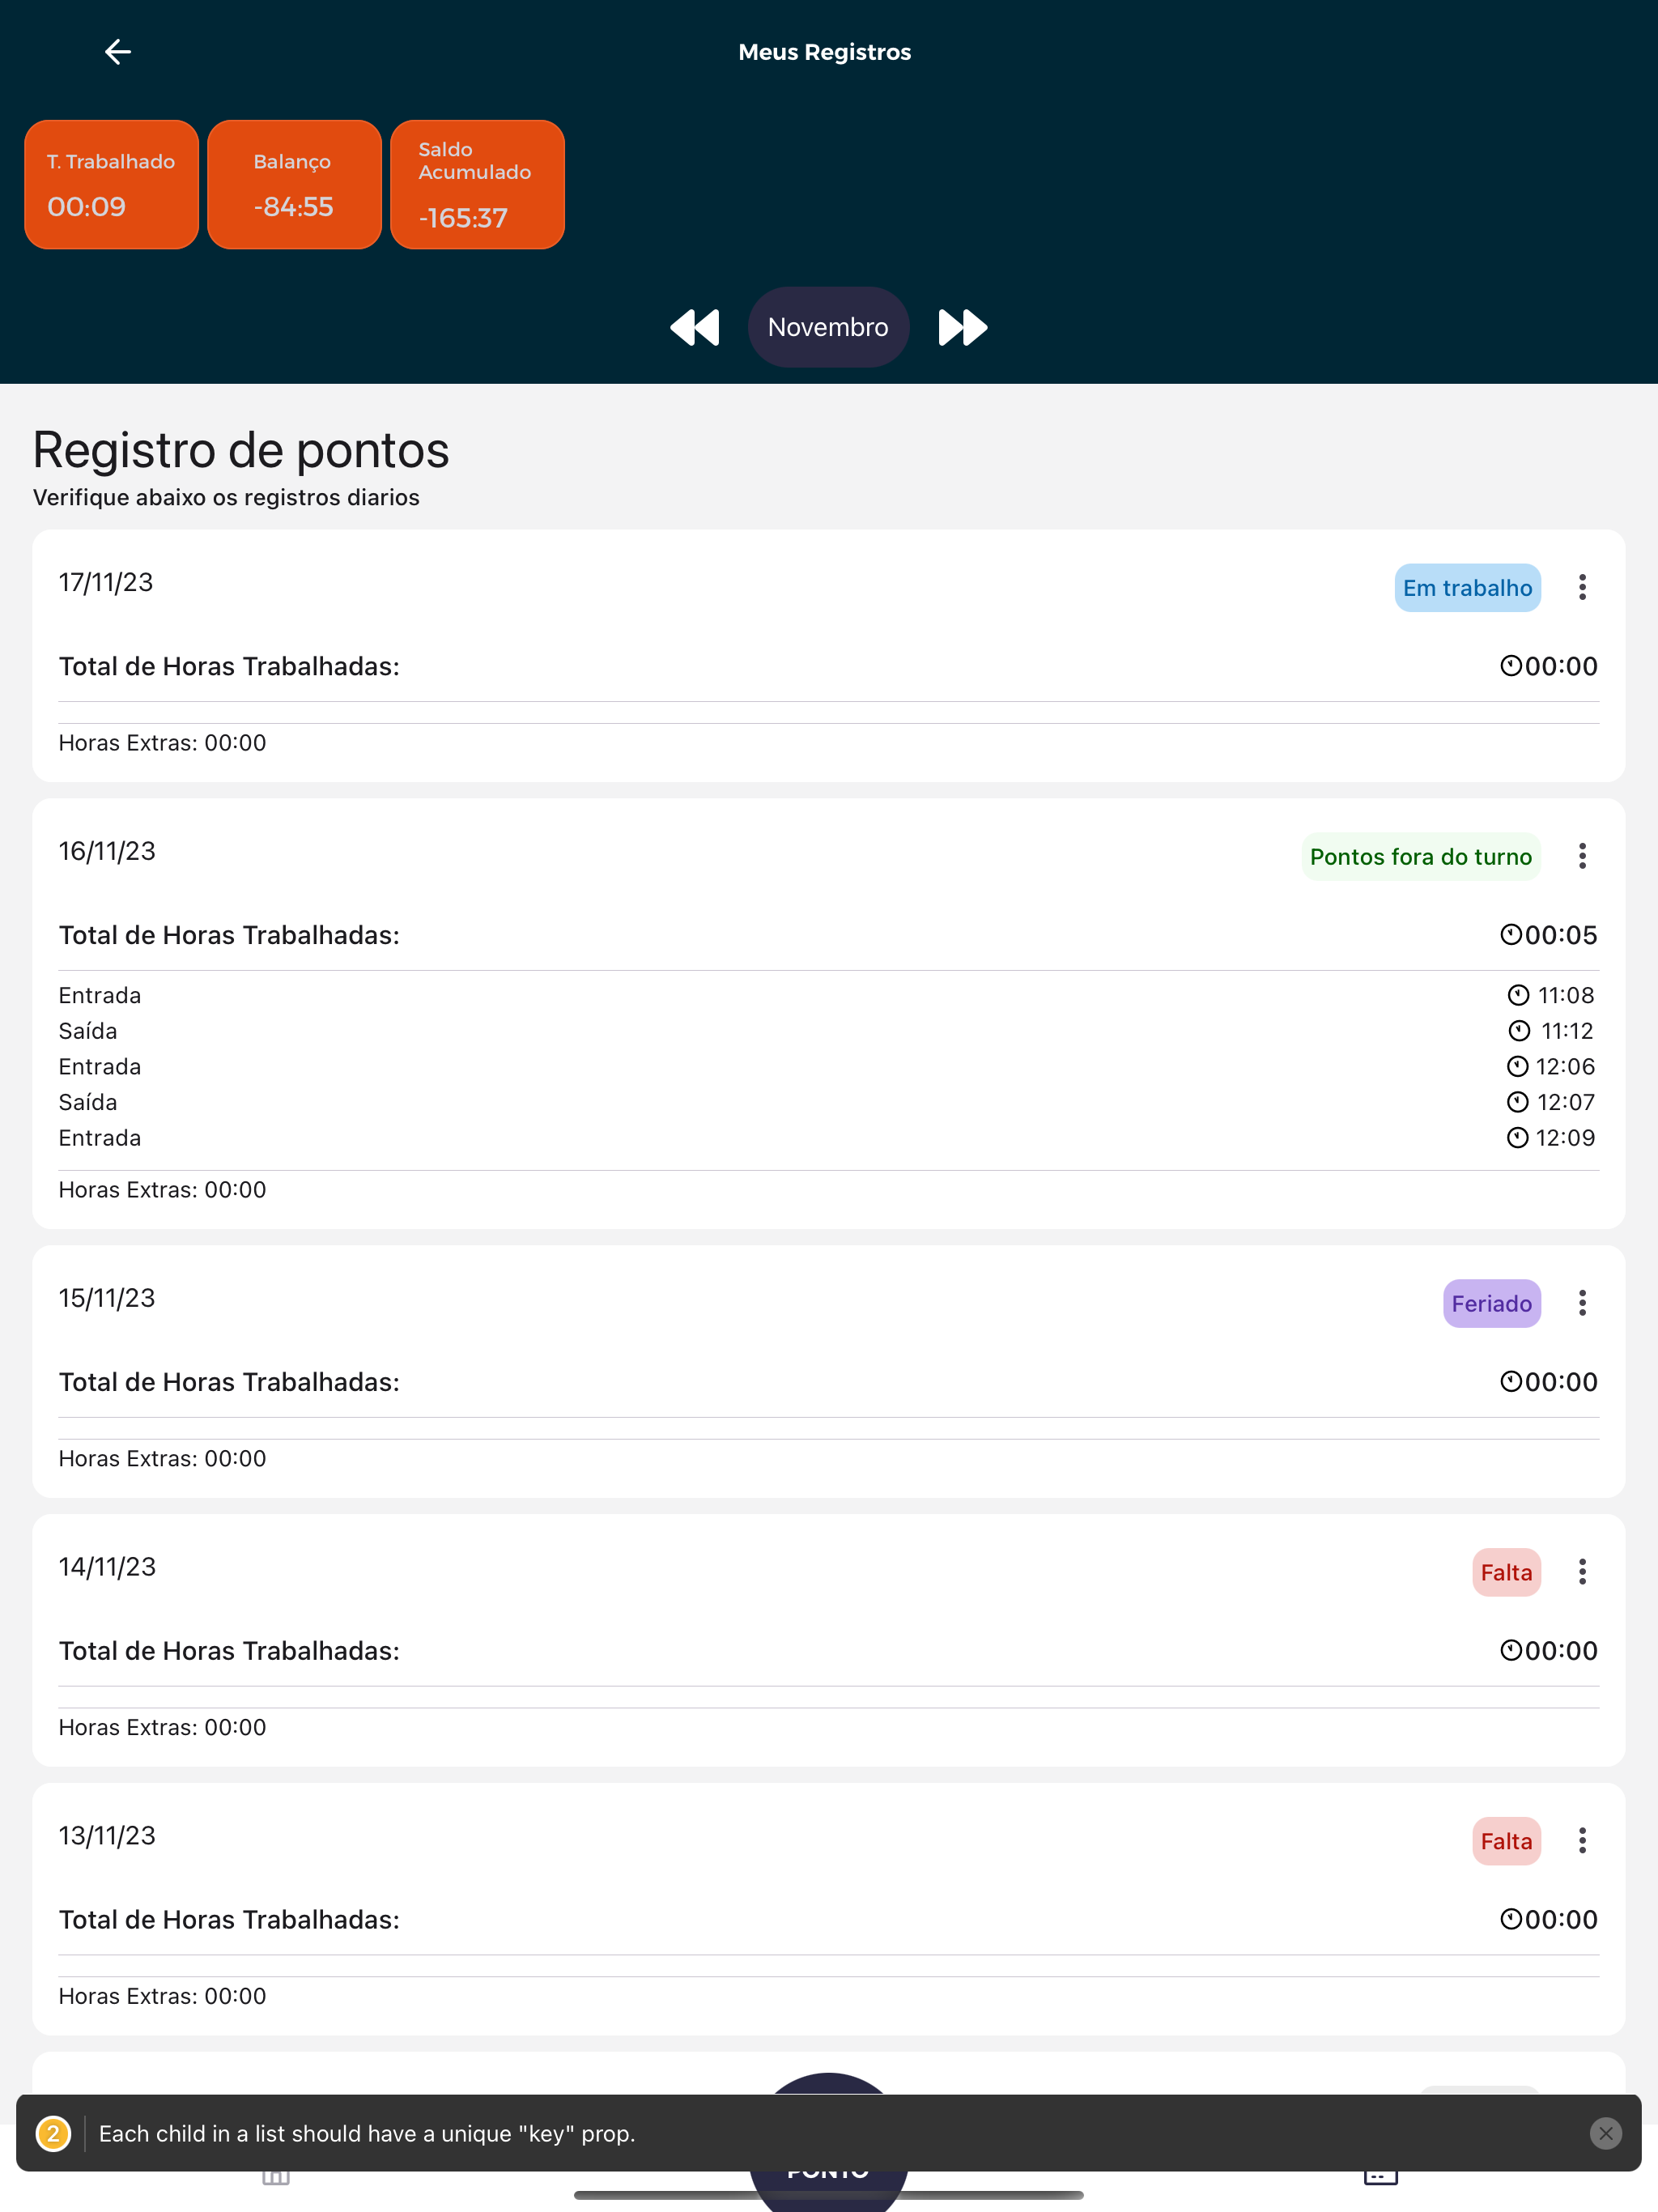Click the clock icon for 16/11/23 total

pyautogui.click(x=1511, y=935)
